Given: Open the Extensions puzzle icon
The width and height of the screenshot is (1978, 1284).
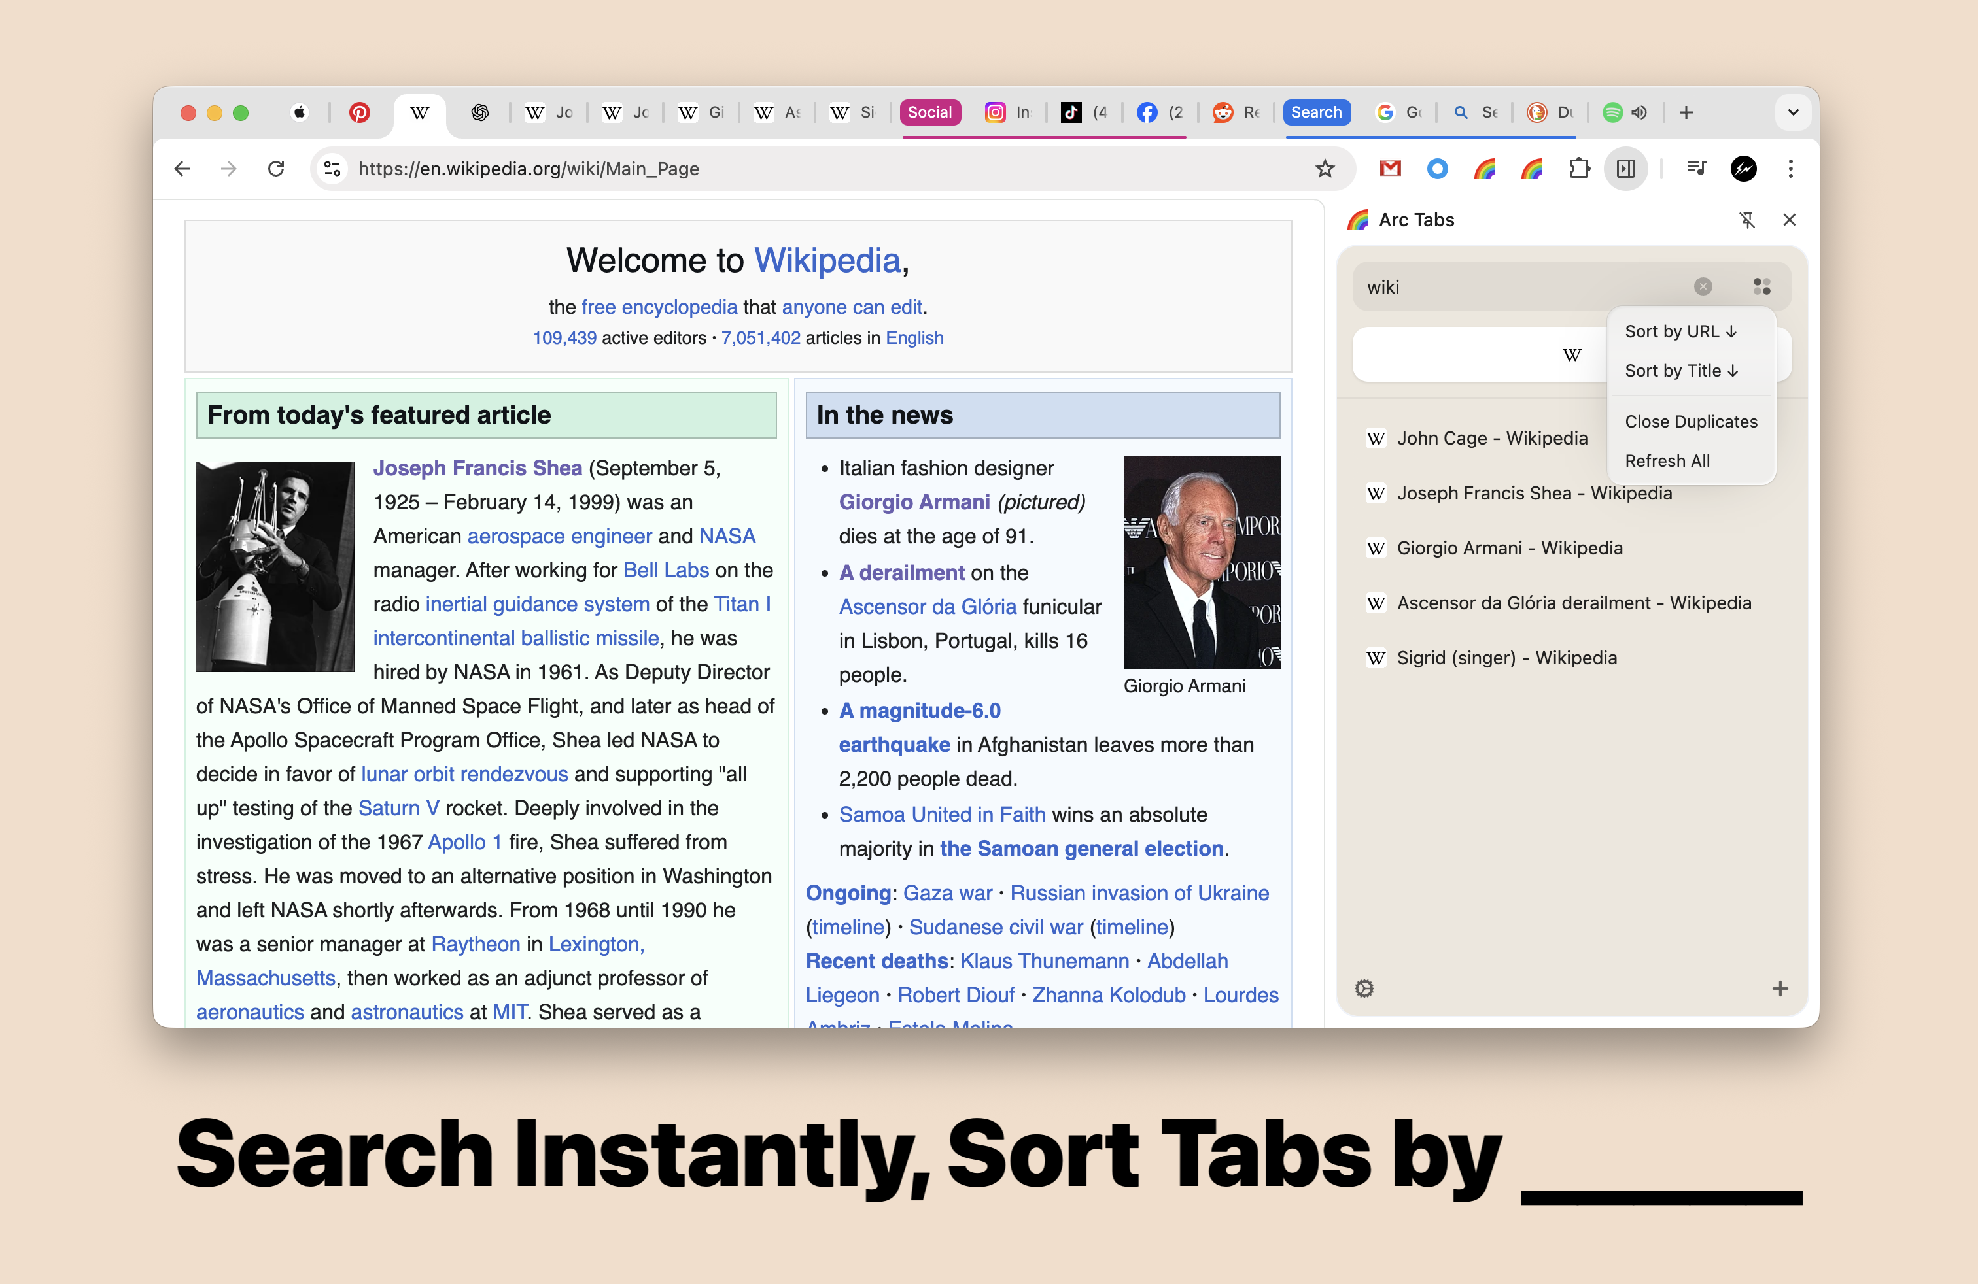Looking at the screenshot, I should coord(1579,169).
